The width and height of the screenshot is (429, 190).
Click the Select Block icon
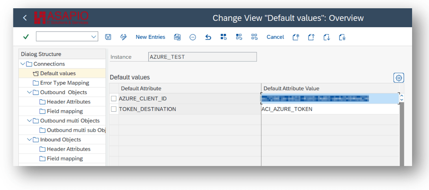pos(239,37)
